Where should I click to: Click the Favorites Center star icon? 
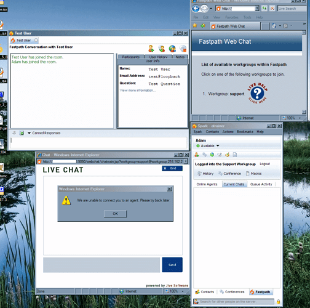point(195,25)
